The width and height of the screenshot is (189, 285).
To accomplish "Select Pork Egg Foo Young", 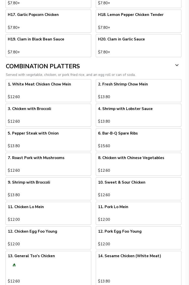I will pos(139,238).
